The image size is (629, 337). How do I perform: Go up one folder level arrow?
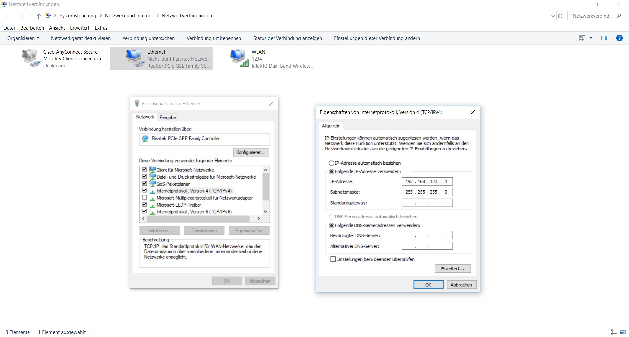39,16
